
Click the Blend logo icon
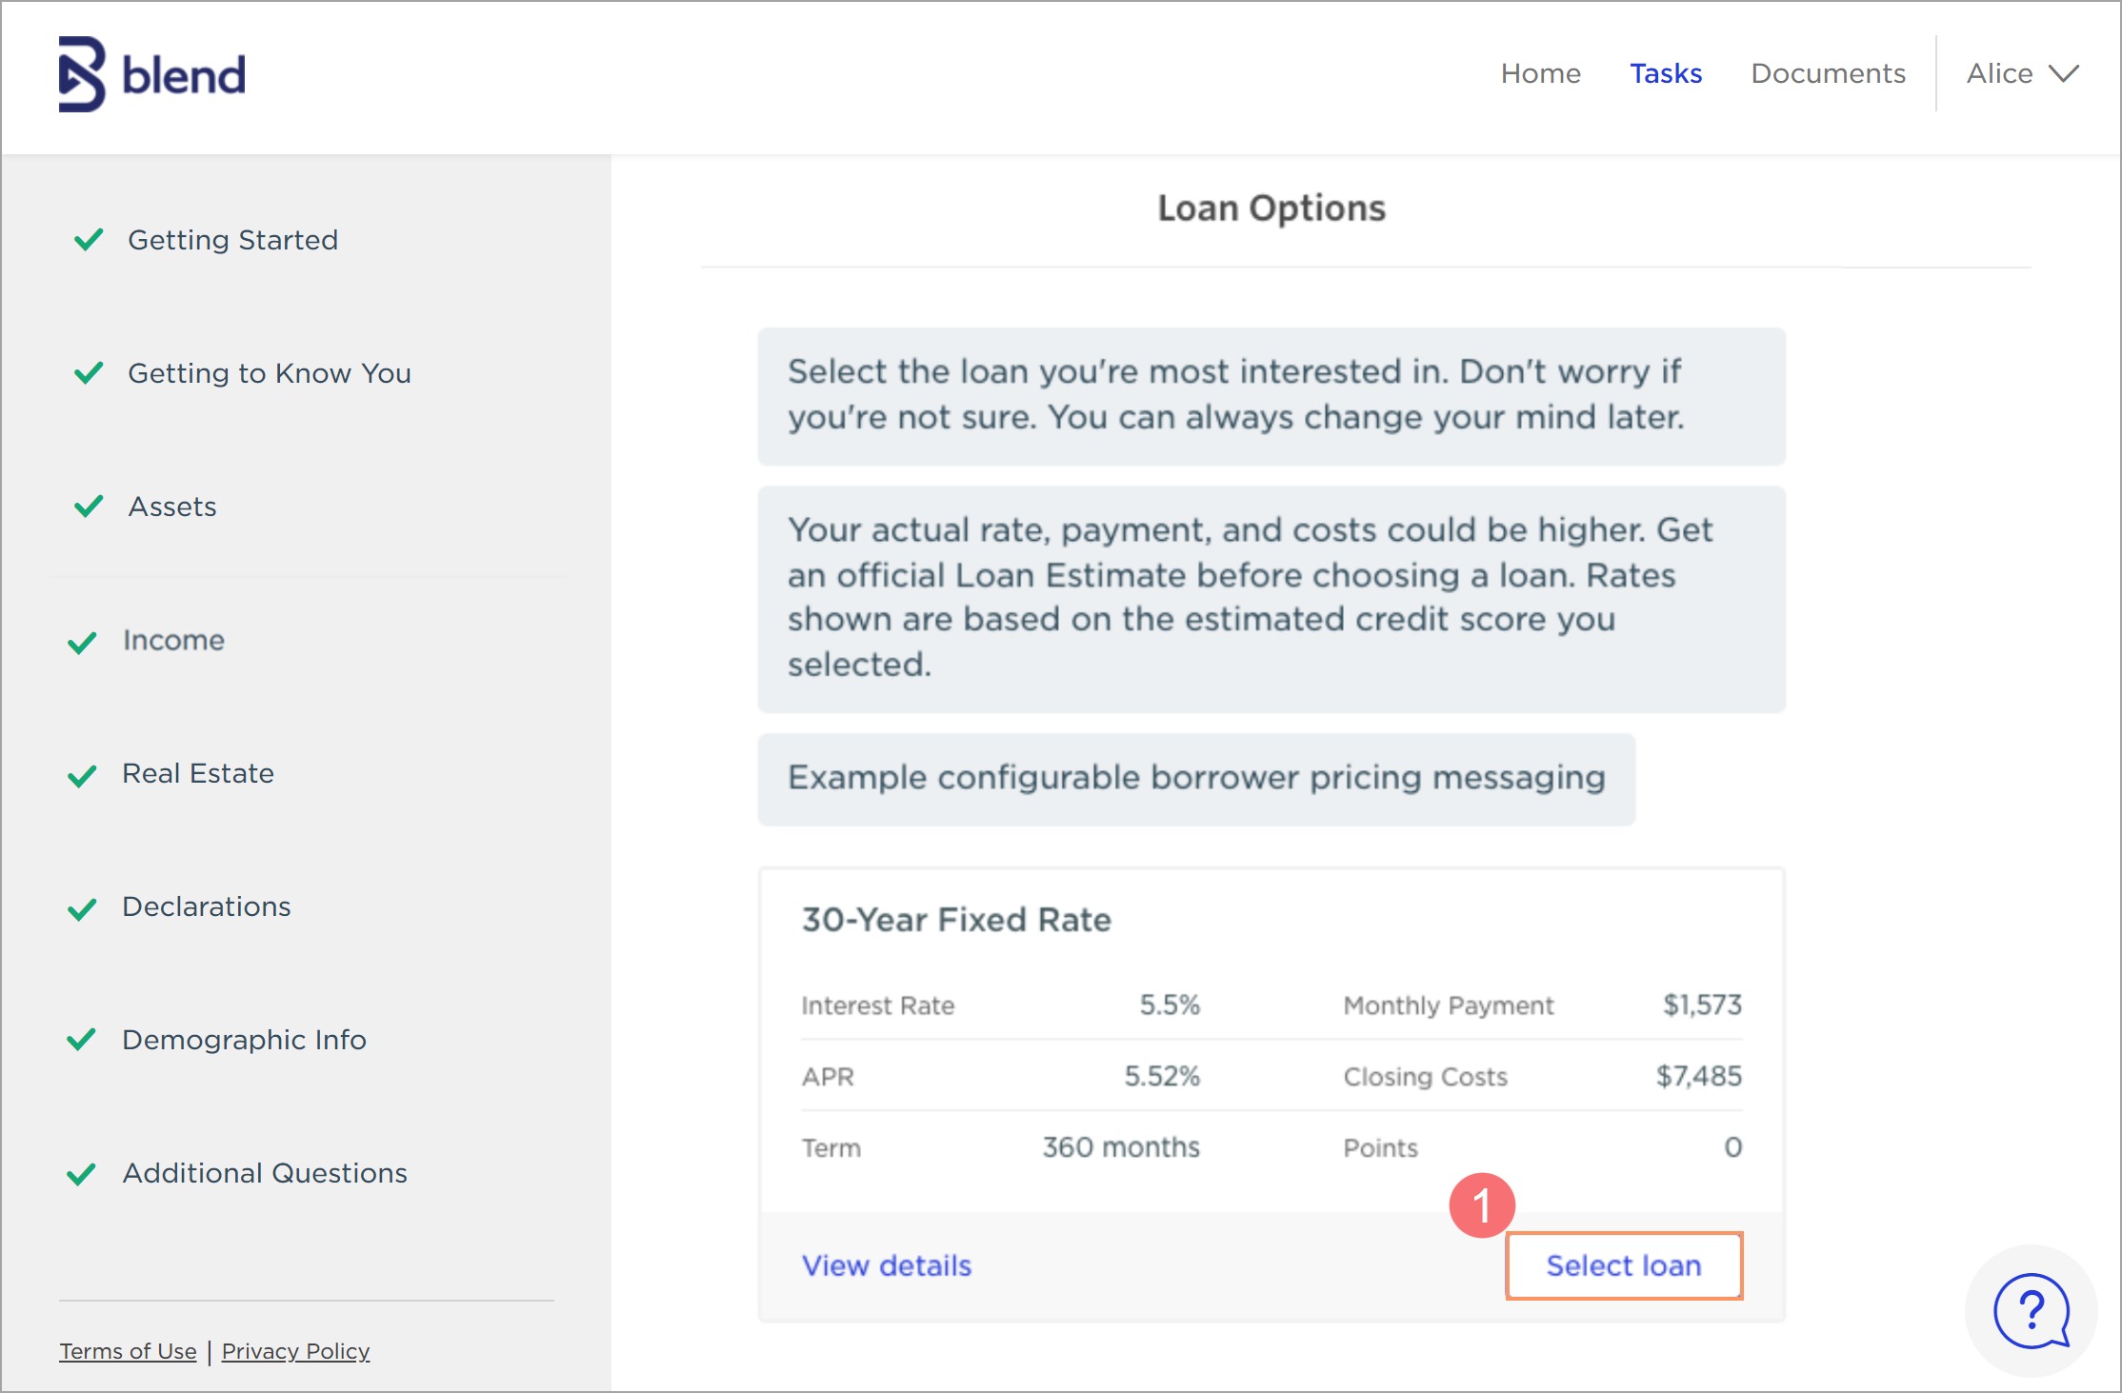click(82, 74)
